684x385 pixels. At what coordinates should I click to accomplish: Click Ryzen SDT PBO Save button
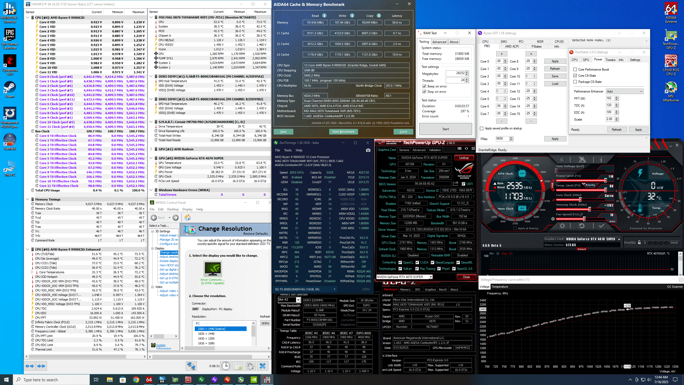click(555, 76)
